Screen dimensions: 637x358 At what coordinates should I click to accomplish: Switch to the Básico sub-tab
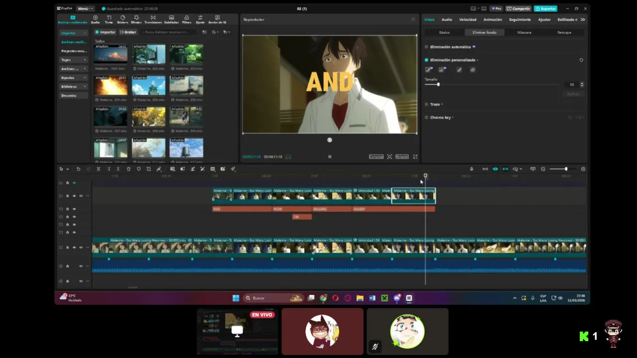(444, 32)
